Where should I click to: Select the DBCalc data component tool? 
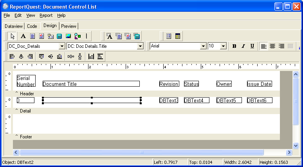click(137, 36)
